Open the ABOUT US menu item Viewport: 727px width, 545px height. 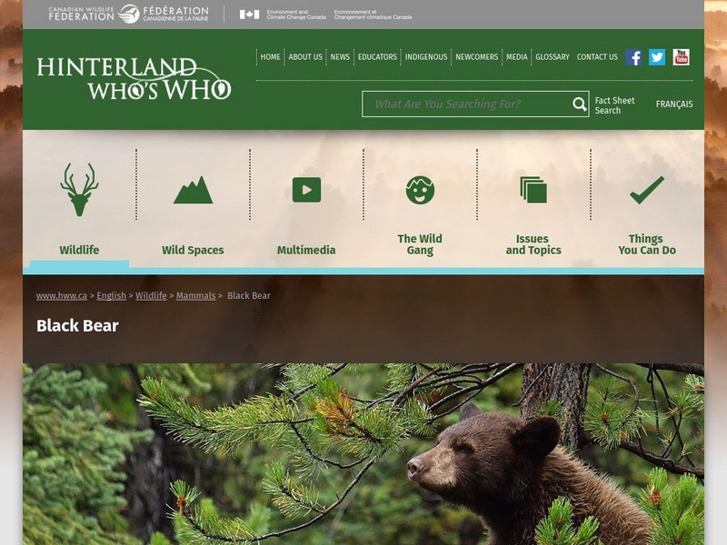tap(305, 57)
